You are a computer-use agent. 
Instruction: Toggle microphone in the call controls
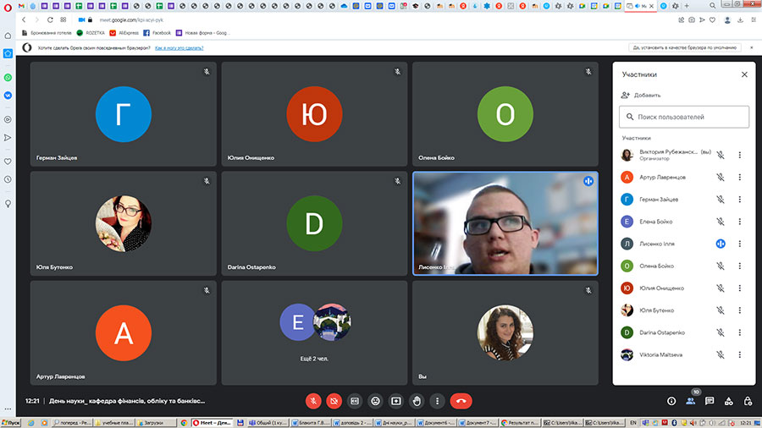tap(313, 401)
